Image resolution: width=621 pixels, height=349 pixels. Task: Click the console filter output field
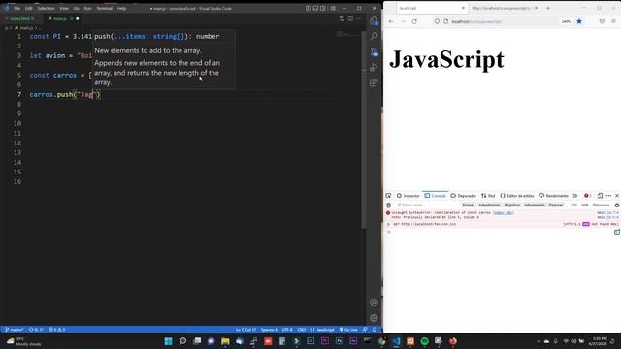428,205
